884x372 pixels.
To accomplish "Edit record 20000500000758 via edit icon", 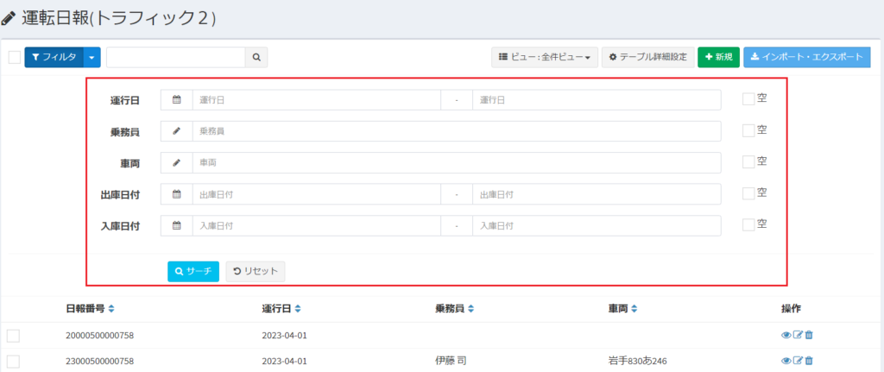I will (x=798, y=336).
